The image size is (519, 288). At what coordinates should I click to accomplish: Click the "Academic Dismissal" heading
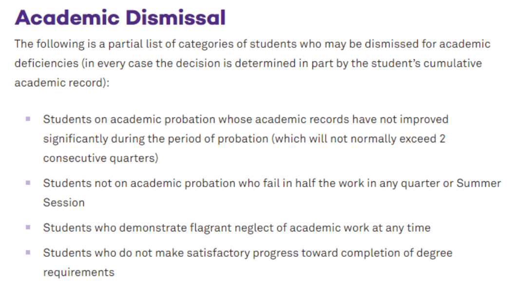(120, 18)
